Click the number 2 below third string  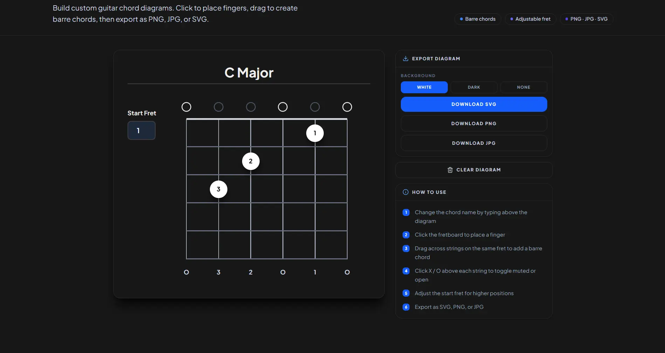pyautogui.click(x=251, y=272)
